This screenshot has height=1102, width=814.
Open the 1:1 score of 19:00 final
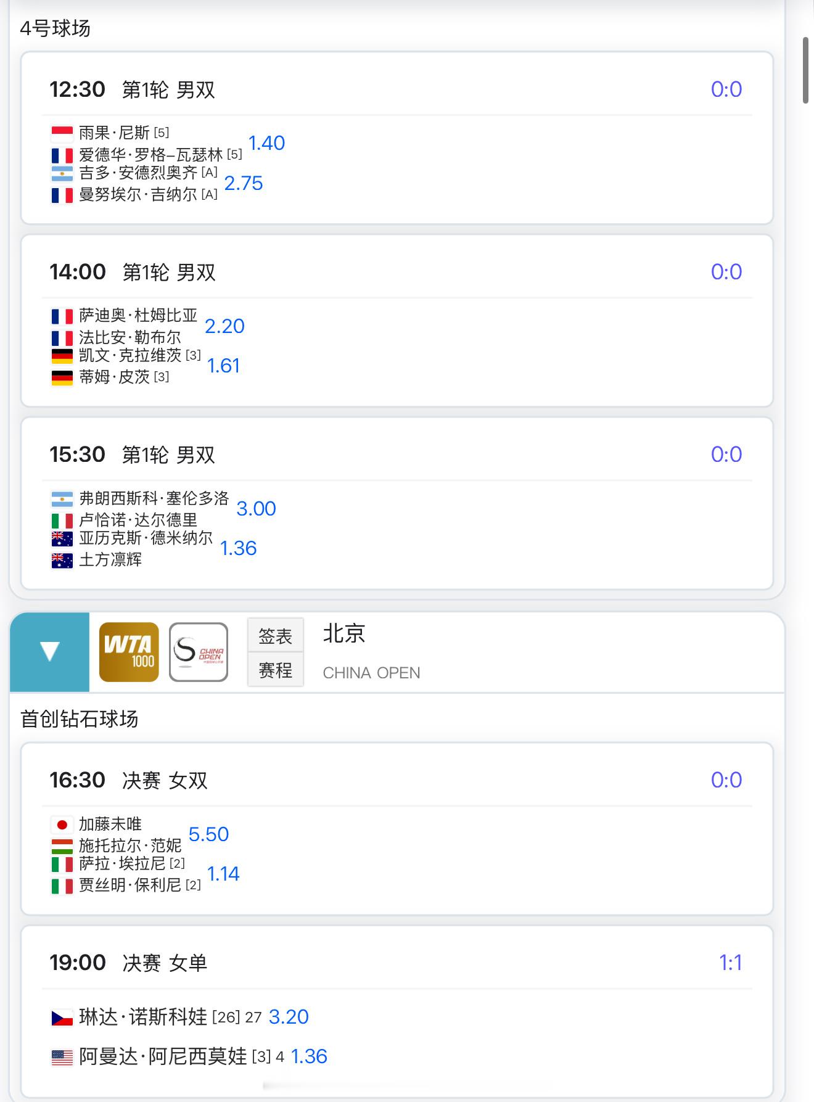click(x=730, y=963)
